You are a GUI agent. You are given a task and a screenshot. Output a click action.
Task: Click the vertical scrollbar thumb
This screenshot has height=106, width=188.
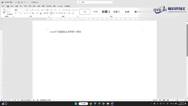click(x=187, y=40)
